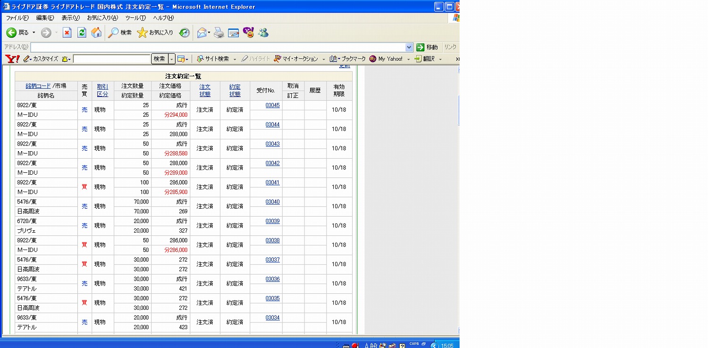Viewport: 708px width, 348px height.
Task: Expand the マイ・オークション dropdown arrow
Action: [324, 59]
